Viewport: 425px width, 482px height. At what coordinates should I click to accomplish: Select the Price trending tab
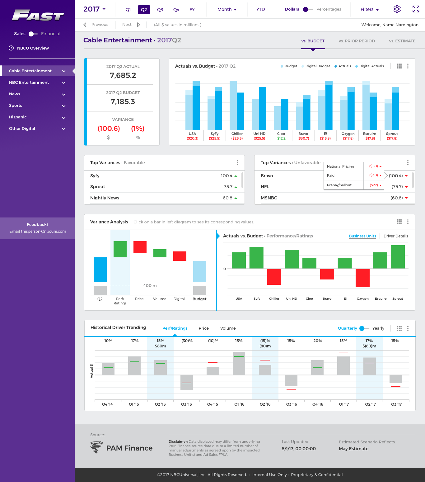[204, 328]
